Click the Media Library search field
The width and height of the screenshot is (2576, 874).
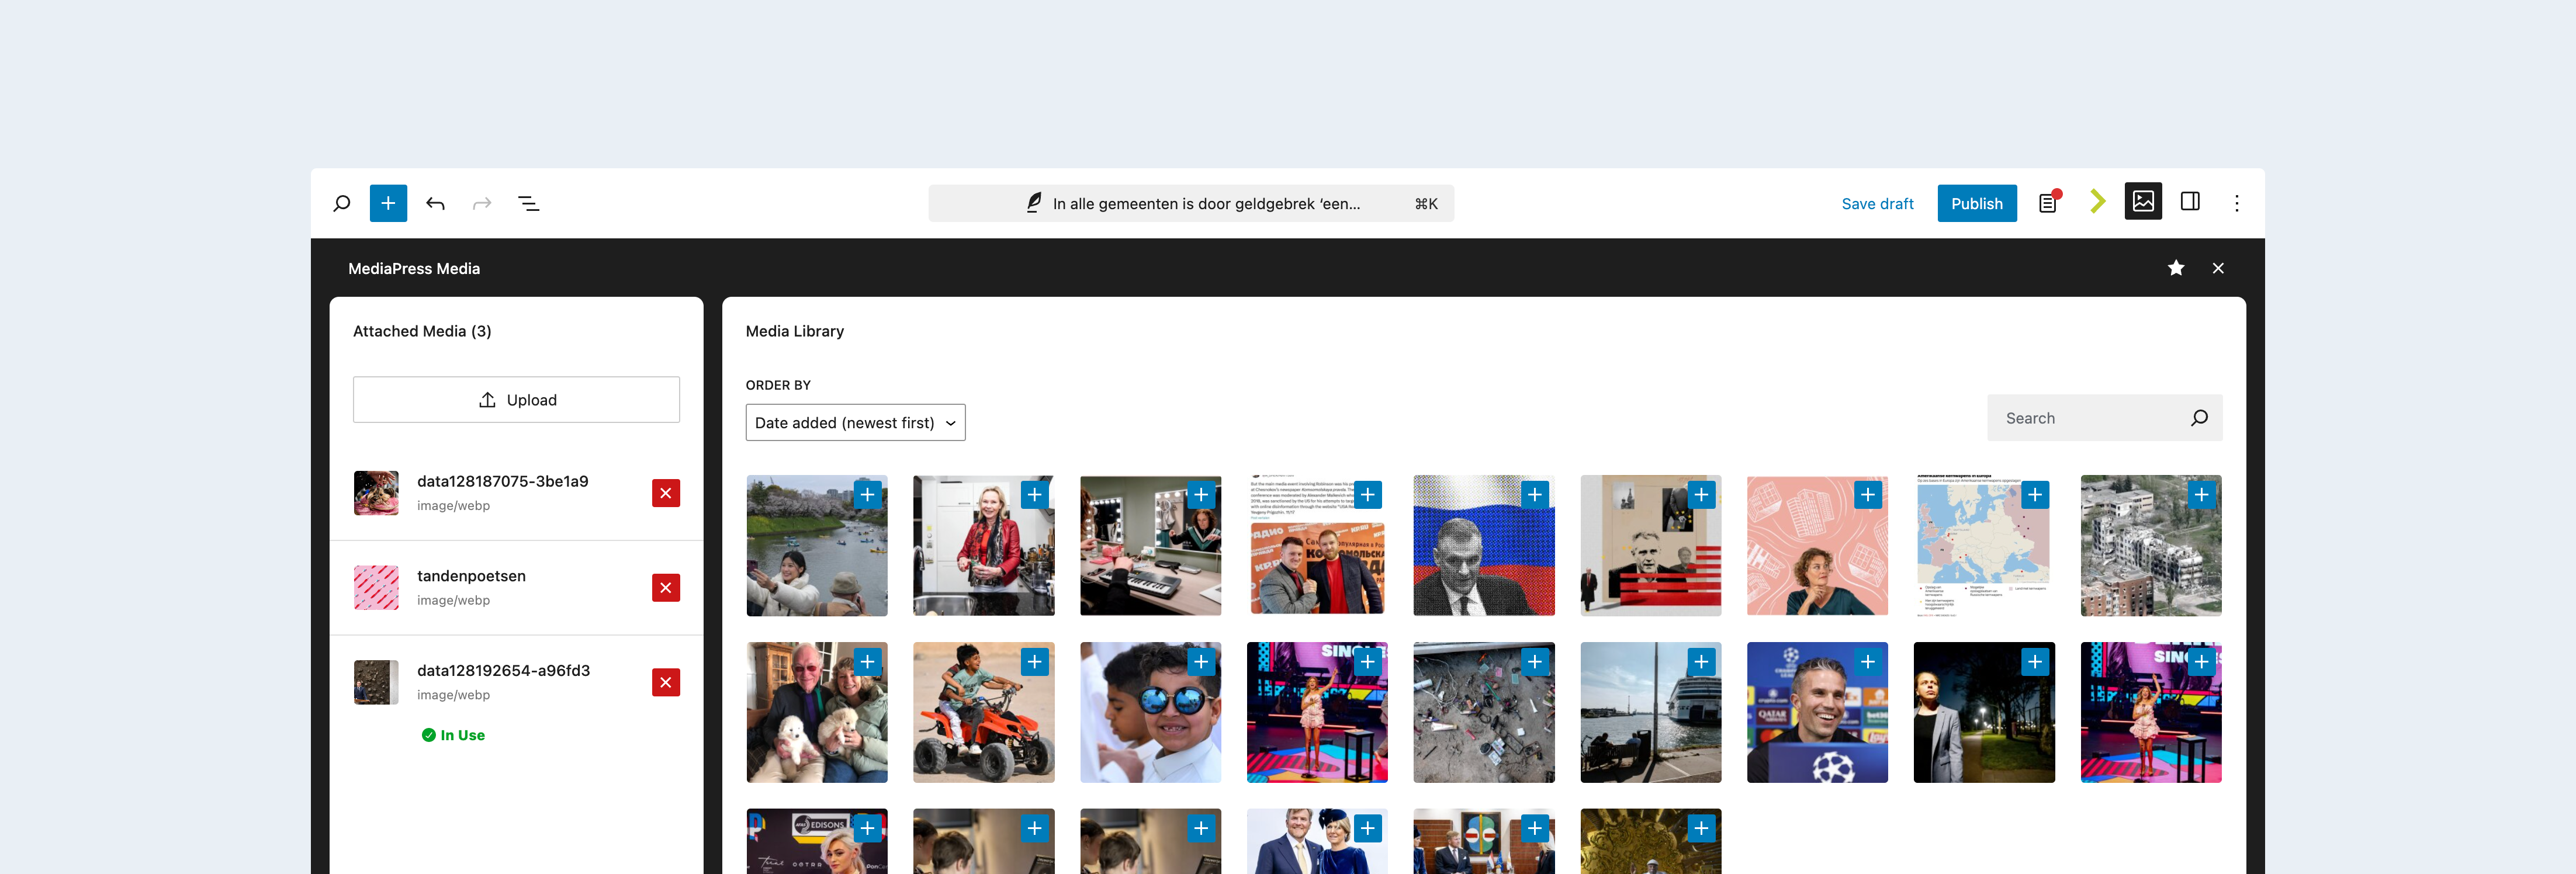[x=2104, y=418]
